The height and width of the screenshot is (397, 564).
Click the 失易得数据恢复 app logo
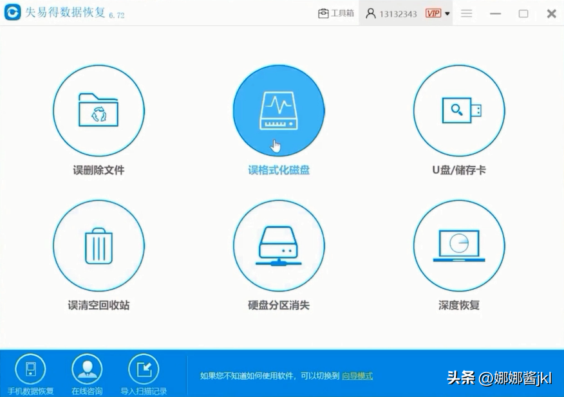pos(13,13)
